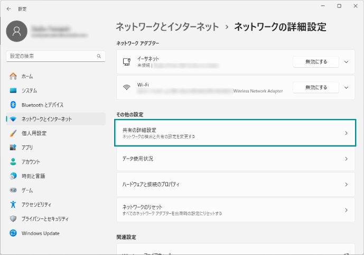Open the ホーム page icon in sidebar
Screen dimensions: 364x255
pyautogui.click(x=13, y=76)
